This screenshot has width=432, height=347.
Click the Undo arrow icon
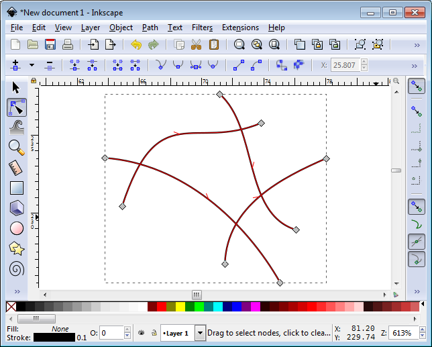136,45
